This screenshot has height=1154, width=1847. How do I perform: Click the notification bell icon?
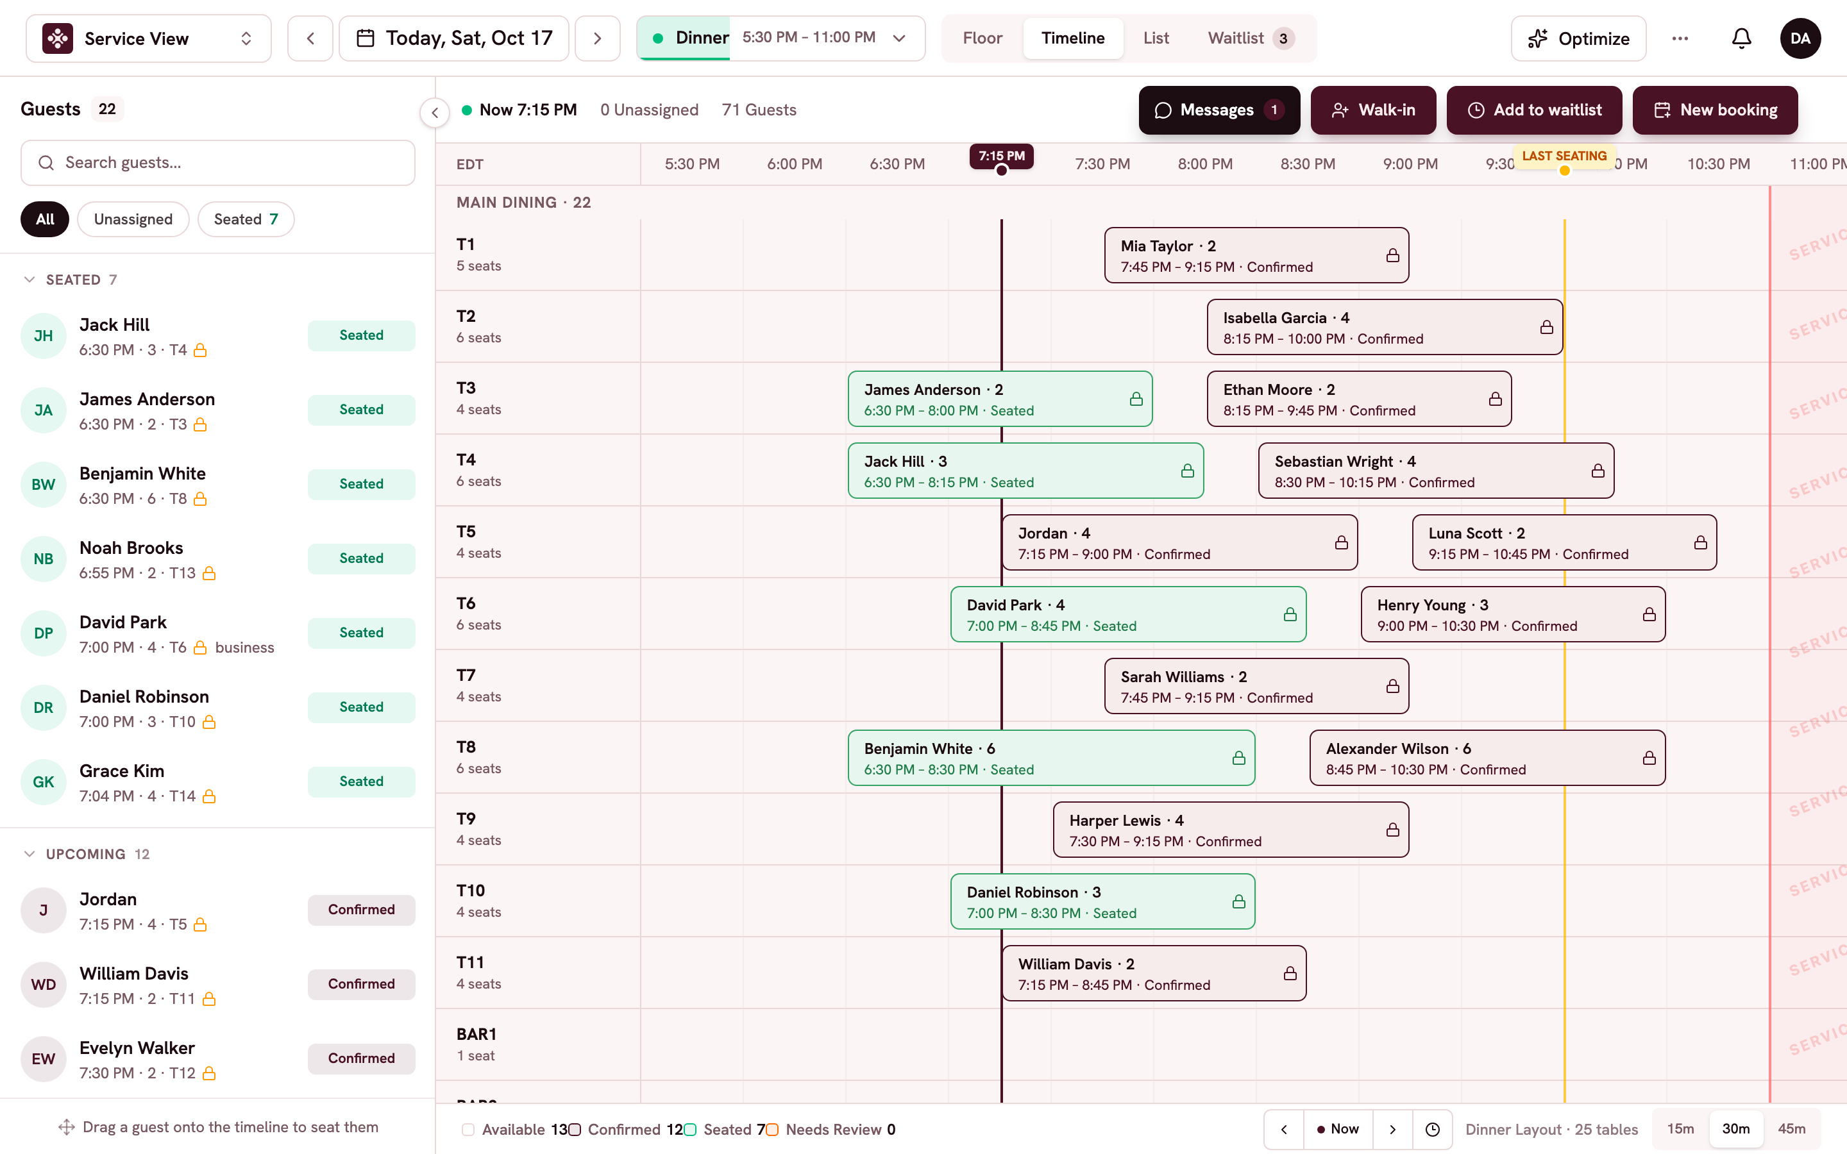click(x=1741, y=38)
